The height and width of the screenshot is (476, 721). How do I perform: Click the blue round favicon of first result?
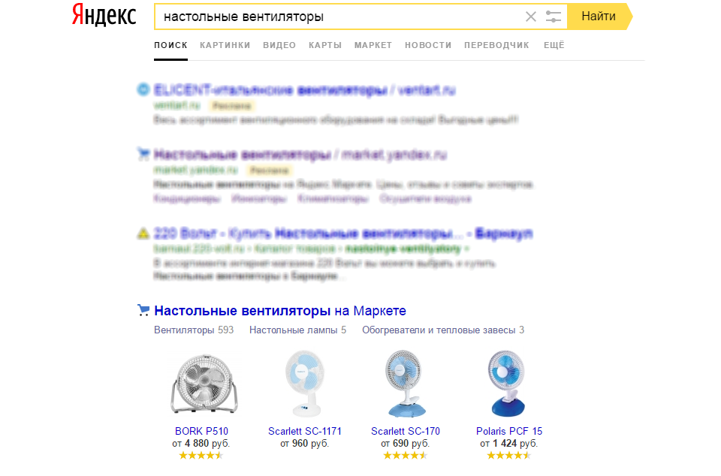coord(143,89)
